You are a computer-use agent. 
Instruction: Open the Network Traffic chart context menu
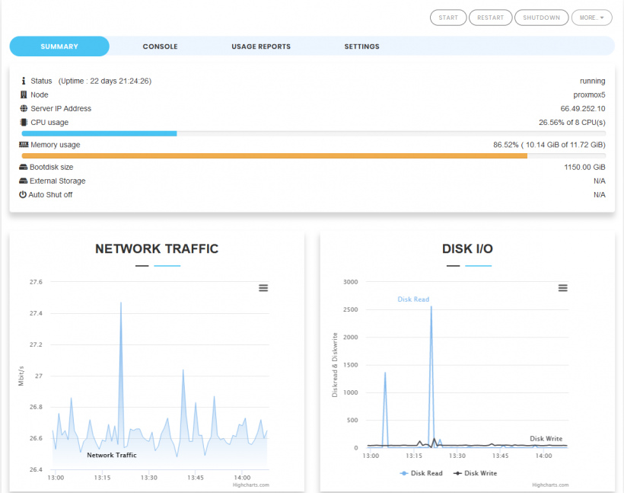click(263, 288)
